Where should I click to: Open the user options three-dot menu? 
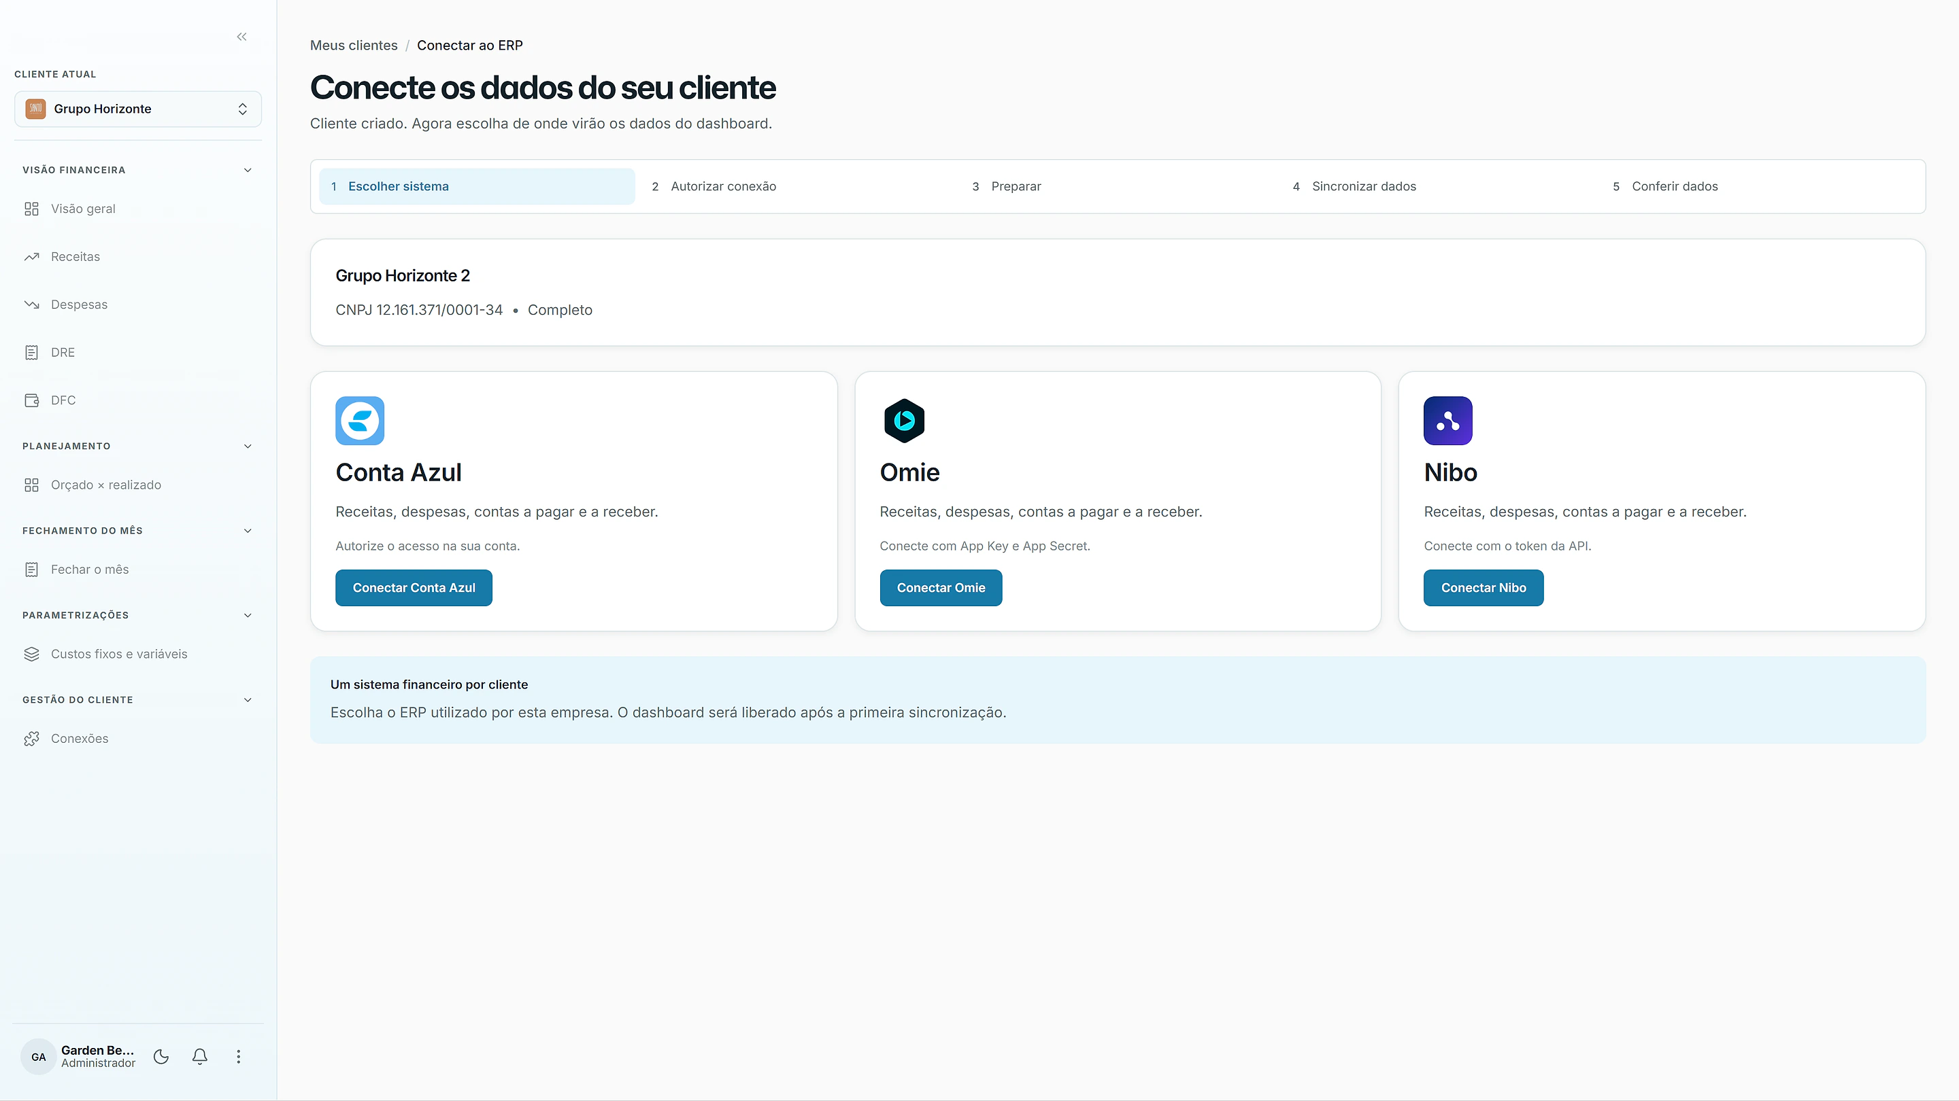[x=238, y=1056]
